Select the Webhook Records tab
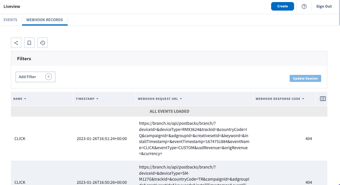Screen dimensions: 340x185 (45, 20)
